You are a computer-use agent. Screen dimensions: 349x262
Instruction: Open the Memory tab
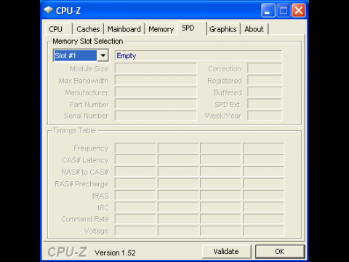[x=161, y=29]
